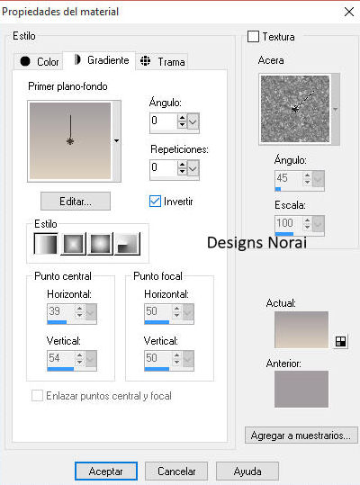This screenshot has height=485, width=360.
Task: Pick the sunburst gradient style icon
Action: pos(100,244)
